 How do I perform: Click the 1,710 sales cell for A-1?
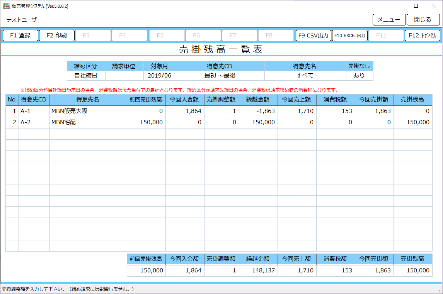297,112
